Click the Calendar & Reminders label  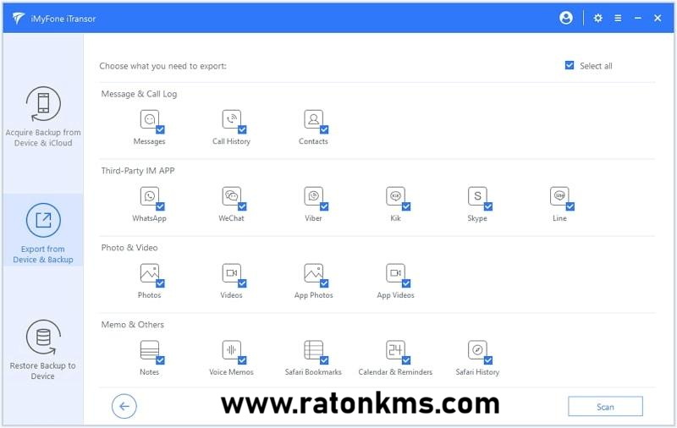pos(395,372)
